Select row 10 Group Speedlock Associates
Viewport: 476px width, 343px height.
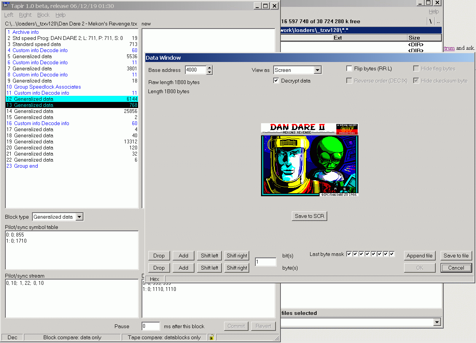[72, 87]
